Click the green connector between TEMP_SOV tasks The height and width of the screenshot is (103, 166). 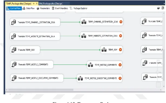click(x=70, y=50)
